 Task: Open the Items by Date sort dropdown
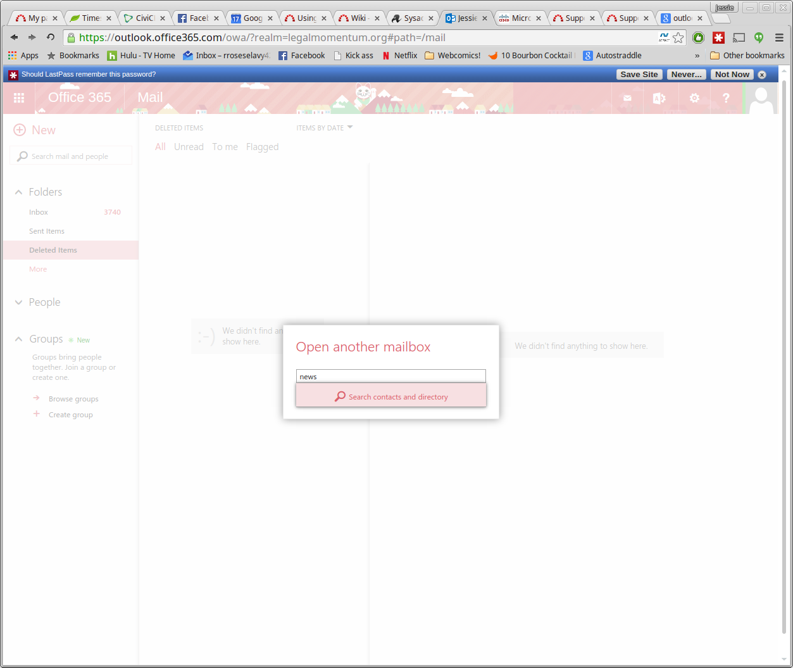point(324,128)
